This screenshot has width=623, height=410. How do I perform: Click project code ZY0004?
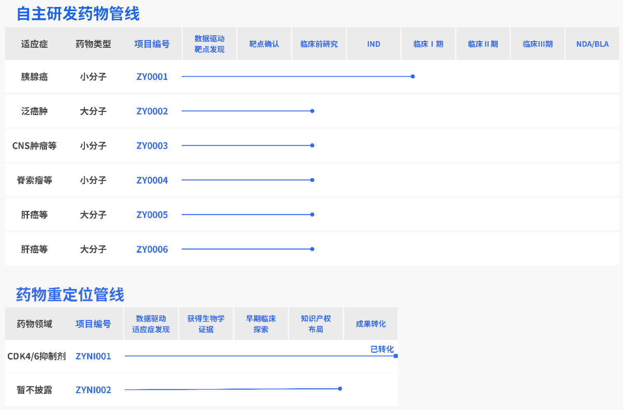152,180
